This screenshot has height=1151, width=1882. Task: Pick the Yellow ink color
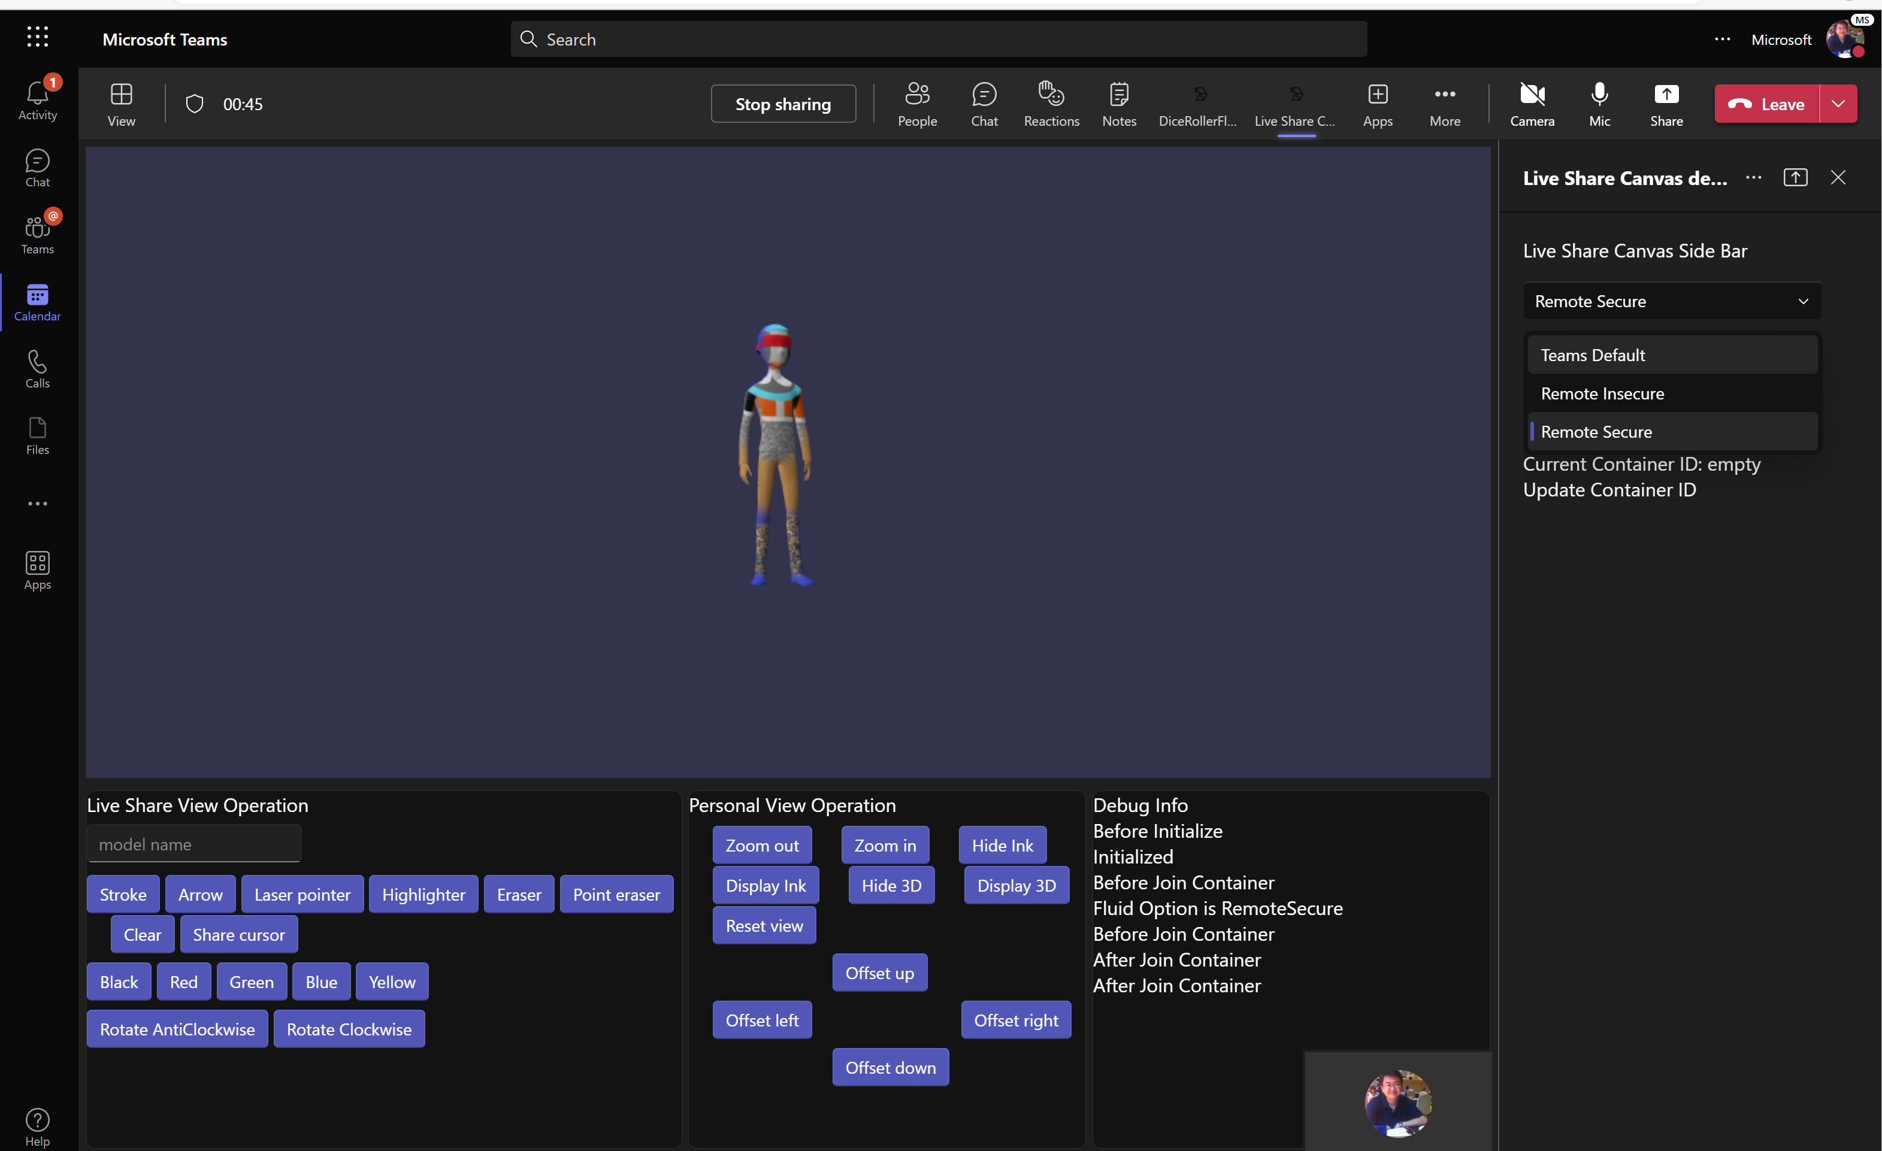[x=392, y=982]
